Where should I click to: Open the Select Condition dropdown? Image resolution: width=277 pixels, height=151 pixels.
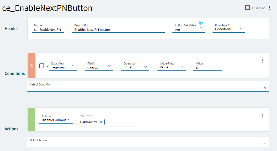(265, 88)
